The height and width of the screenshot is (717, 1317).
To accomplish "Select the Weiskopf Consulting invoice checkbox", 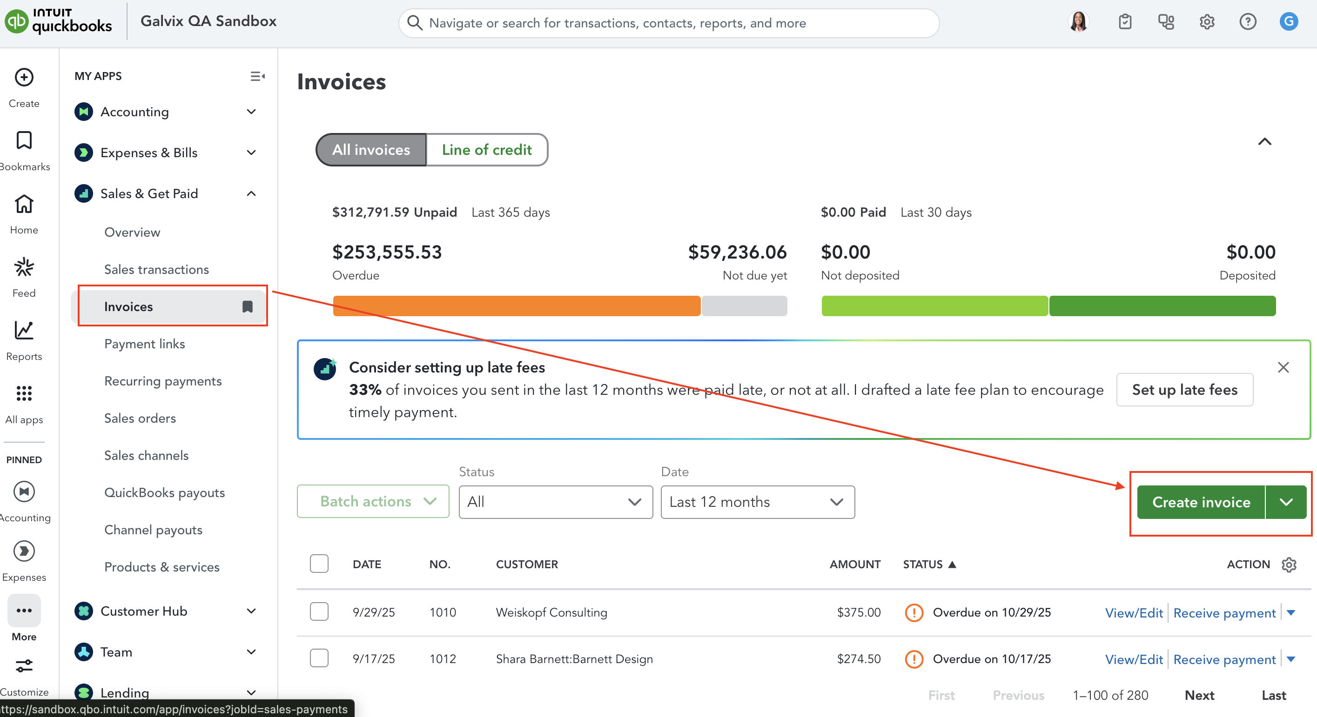I will 319,612.
